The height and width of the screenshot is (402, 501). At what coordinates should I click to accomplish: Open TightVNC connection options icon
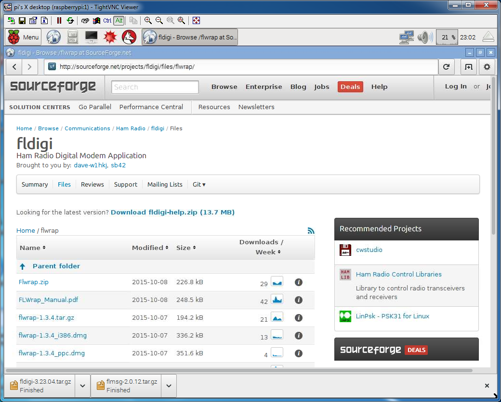point(33,21)
